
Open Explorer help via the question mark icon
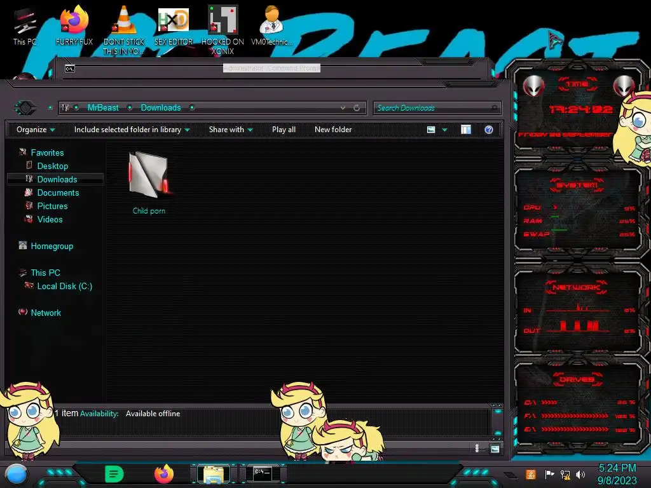(489, 130)
